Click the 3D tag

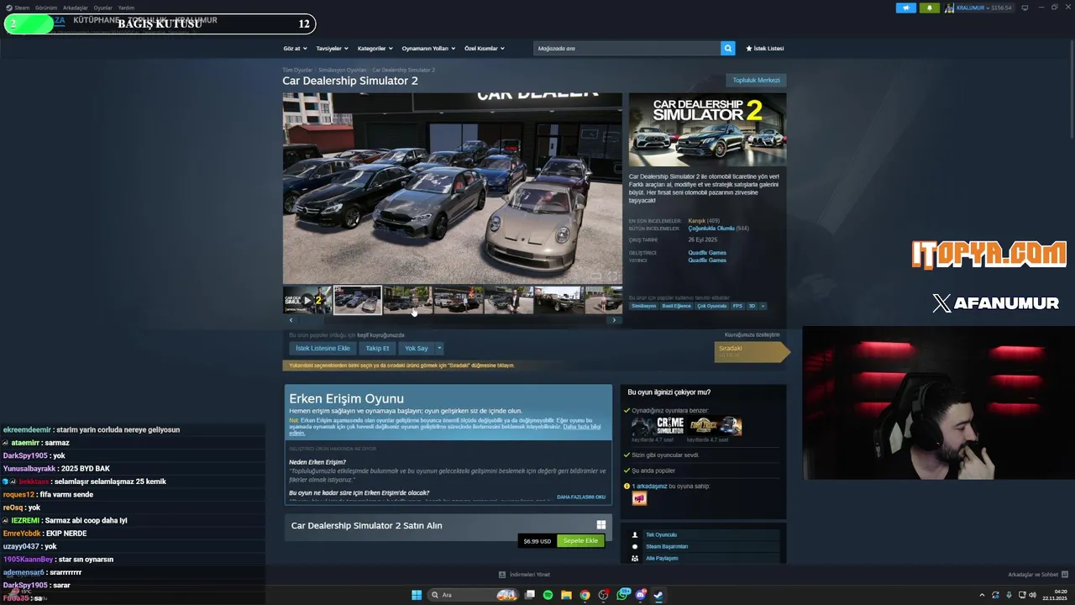pyautogui.click(x=752, y=306)
